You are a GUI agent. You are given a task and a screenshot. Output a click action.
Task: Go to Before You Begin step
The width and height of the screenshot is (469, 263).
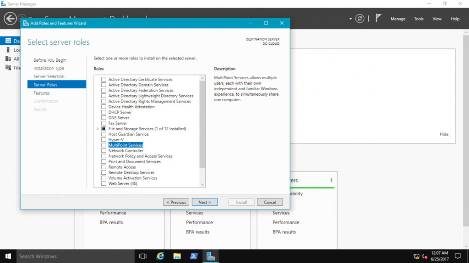pyautogui.click(x=50, y=60)
